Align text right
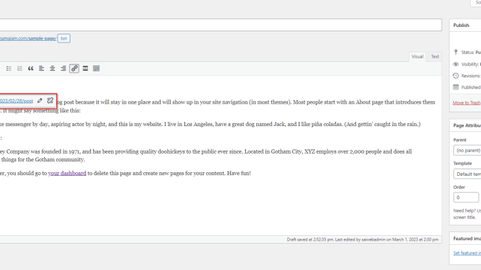 [63, 68]
